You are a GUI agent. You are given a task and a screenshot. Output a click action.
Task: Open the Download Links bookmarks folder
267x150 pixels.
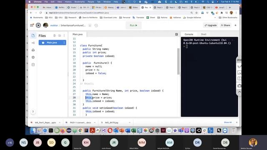click(108, 17)
